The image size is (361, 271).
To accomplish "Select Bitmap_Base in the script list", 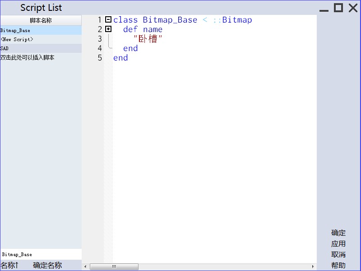I will 41,30.
